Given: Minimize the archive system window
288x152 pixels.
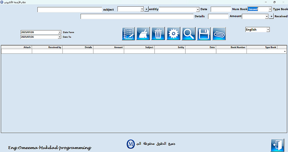Looking at the screenshot, I should (x=266, y=2).
